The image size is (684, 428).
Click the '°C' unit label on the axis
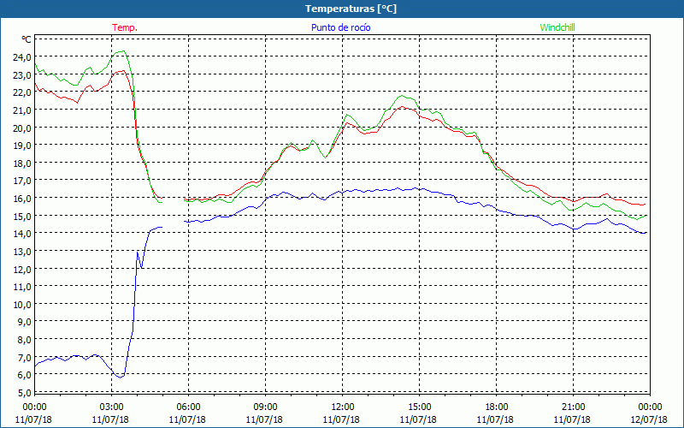27,39
